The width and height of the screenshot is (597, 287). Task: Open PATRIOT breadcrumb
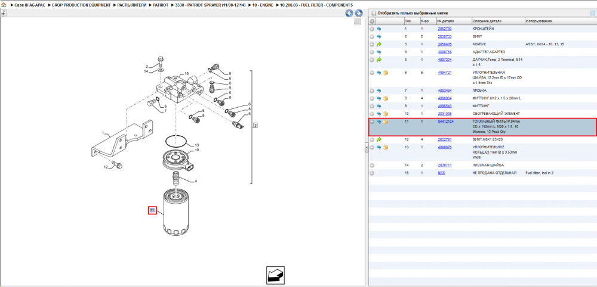(160, 5)
